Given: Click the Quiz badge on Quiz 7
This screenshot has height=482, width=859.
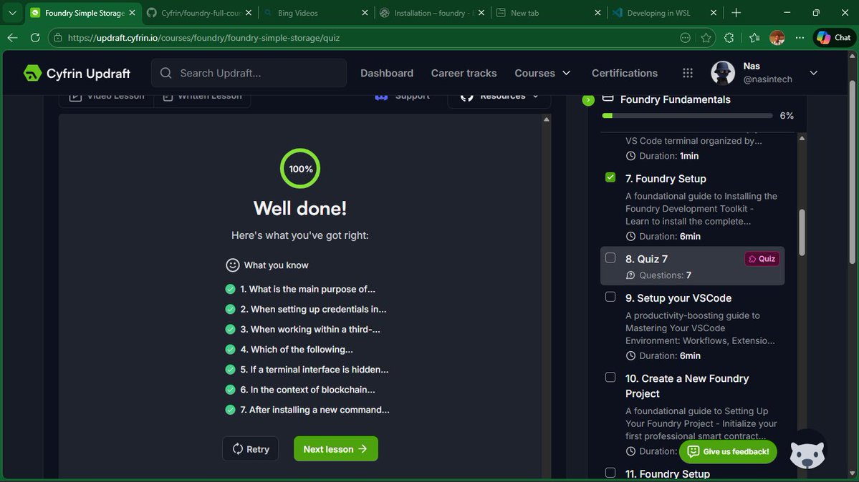Looking at the screenshot, I should click(x=762, y=259).
